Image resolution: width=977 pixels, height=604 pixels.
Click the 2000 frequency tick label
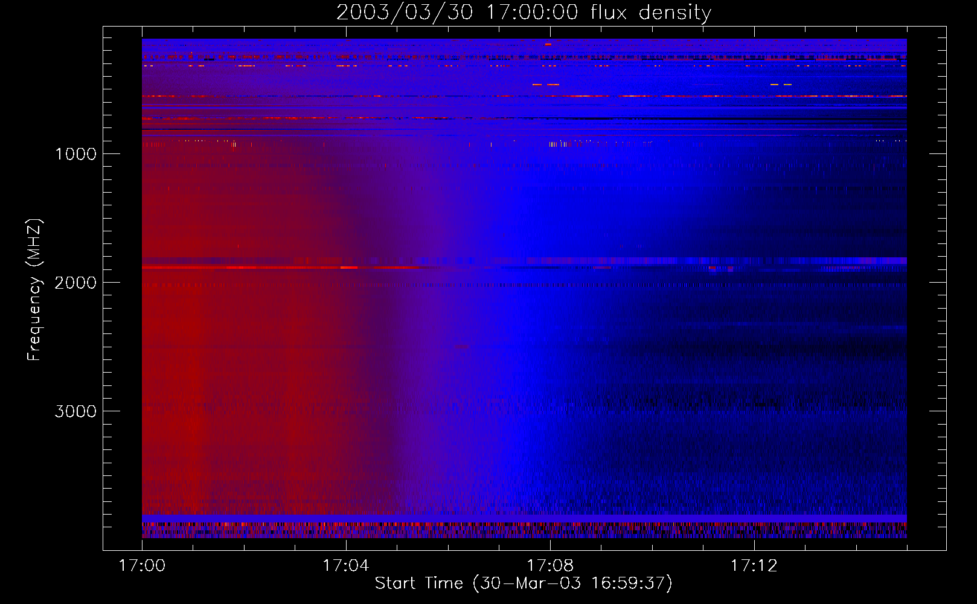tap(75, 283)
